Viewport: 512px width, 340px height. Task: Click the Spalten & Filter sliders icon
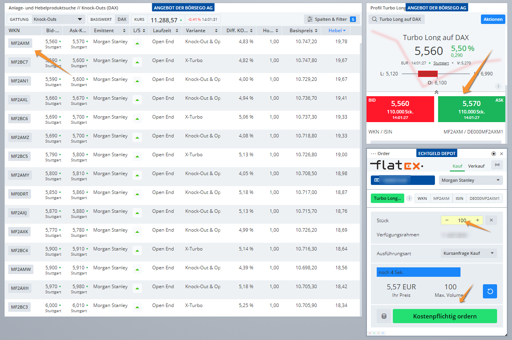(x=310, y=19)
